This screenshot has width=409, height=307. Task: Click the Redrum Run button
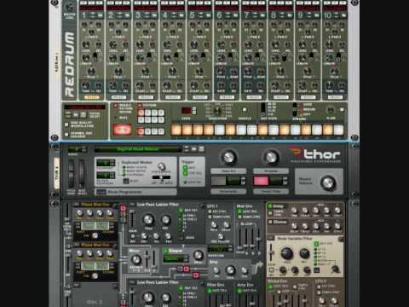point(123,130)
